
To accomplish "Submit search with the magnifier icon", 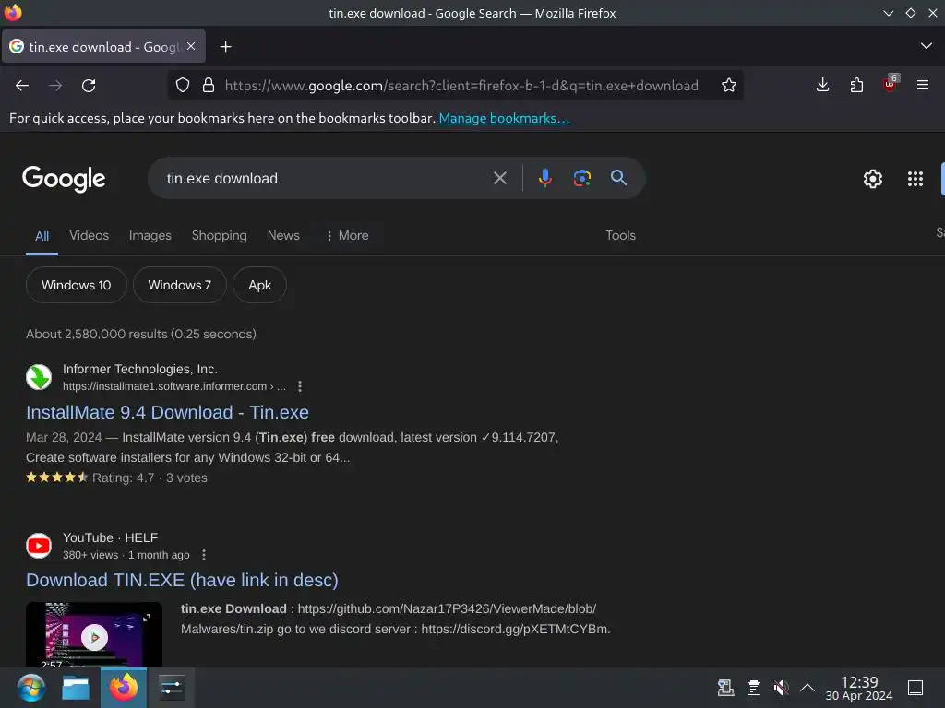I will 618,178.
